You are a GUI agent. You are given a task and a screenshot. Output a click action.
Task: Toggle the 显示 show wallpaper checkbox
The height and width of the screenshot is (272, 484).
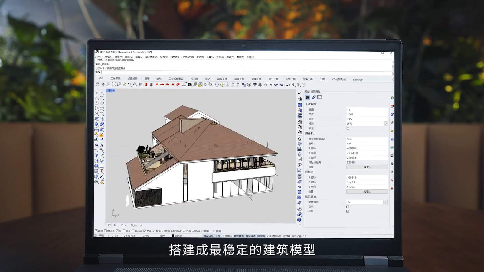click(348, 207)
